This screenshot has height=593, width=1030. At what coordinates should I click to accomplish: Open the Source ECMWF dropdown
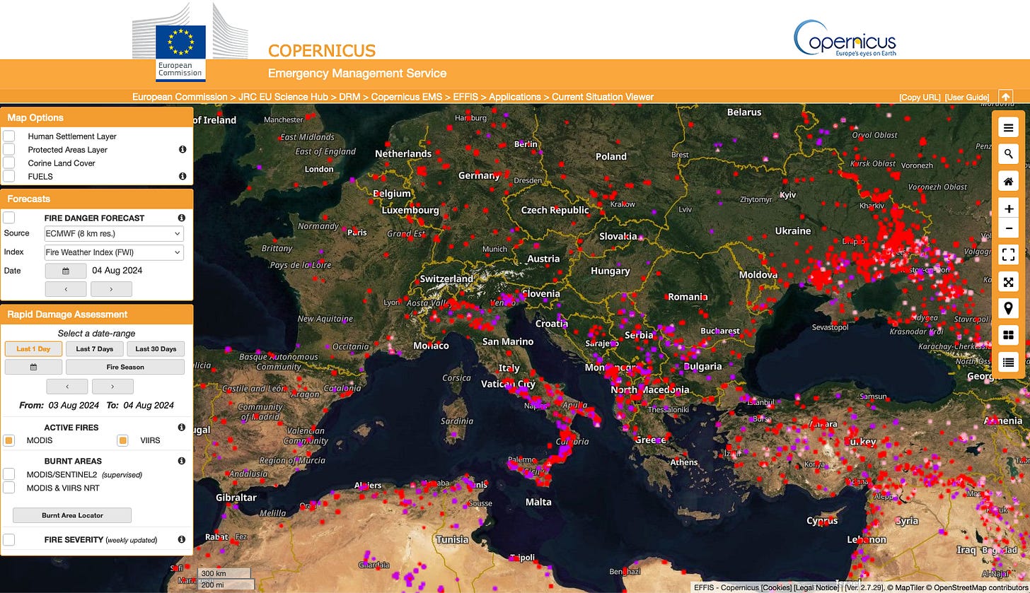coord(114,234)
